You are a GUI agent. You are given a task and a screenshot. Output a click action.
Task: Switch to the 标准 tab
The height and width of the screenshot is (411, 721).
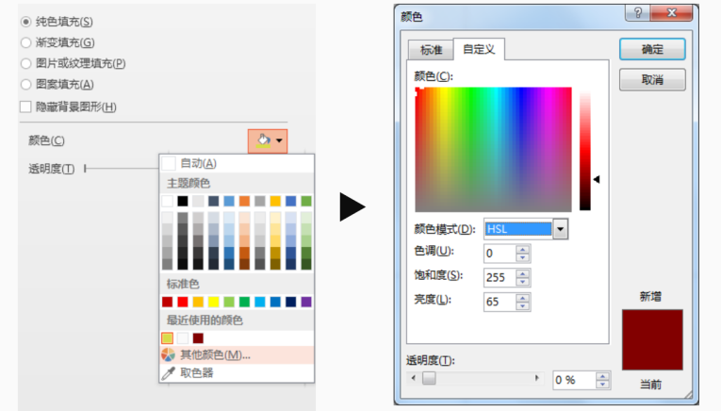(x=431, y=50)
